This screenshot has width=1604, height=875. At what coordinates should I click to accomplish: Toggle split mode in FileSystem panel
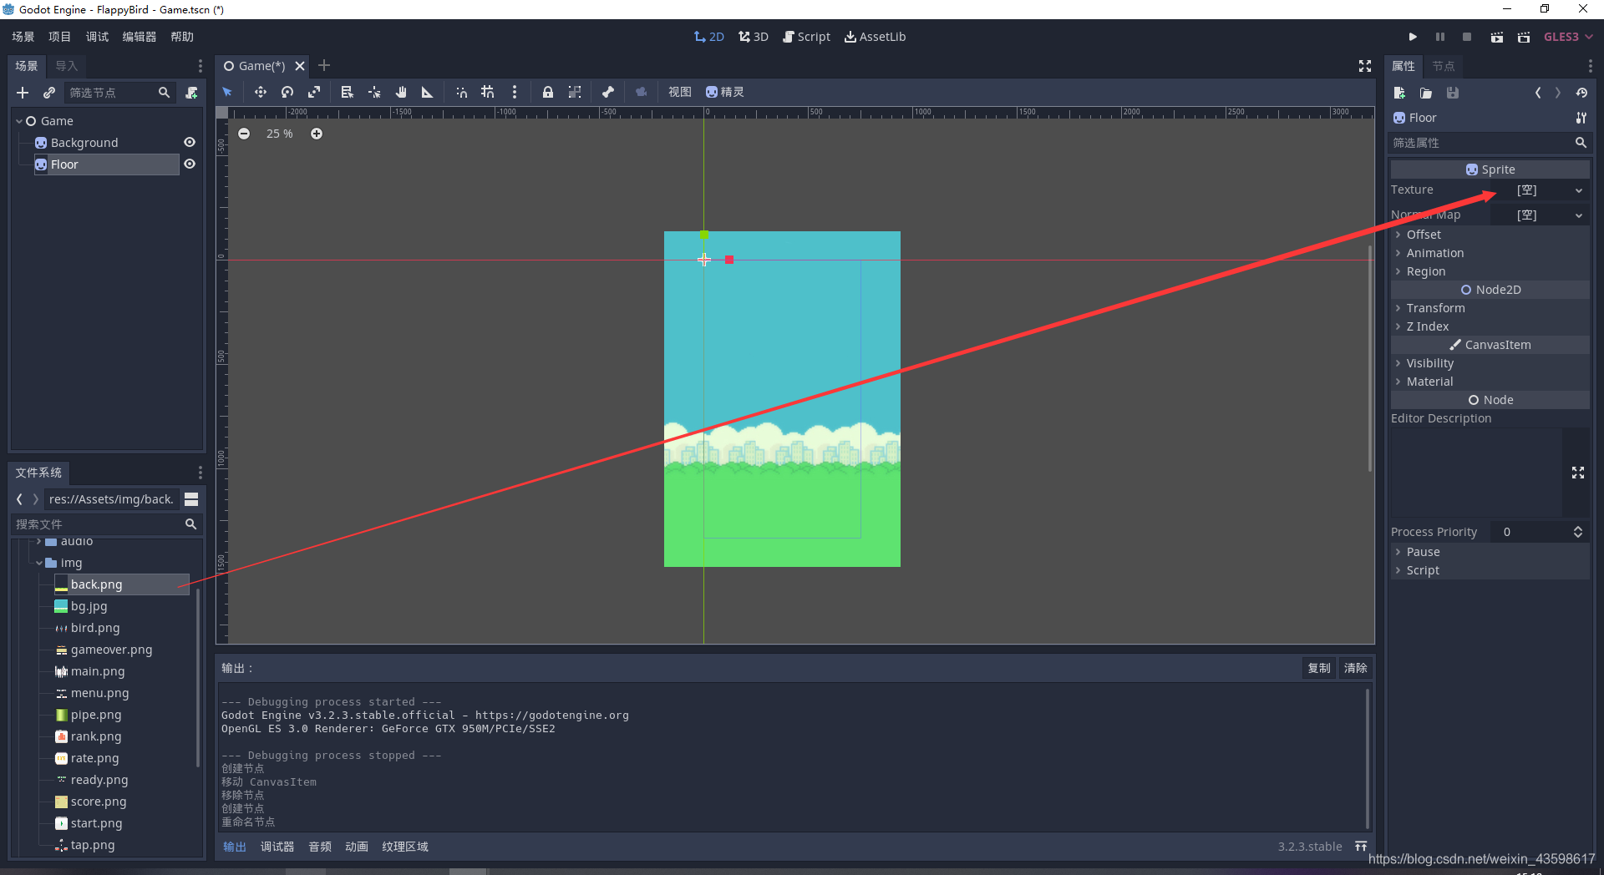[191, 499]
